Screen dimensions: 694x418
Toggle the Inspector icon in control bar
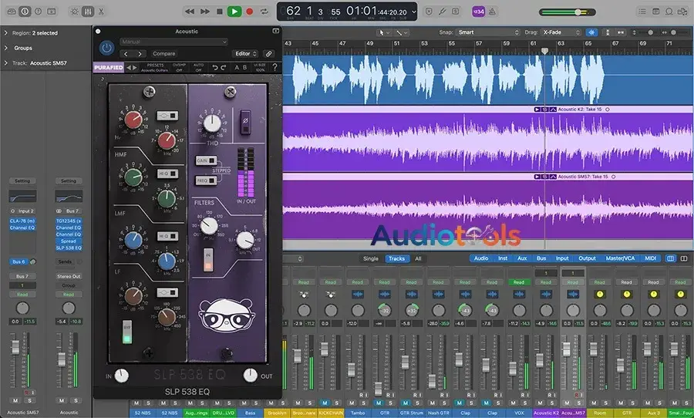[25, 12]
